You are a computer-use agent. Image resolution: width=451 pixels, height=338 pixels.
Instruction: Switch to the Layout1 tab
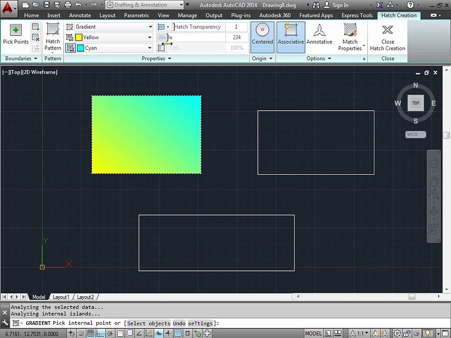(x=61, y=297)
